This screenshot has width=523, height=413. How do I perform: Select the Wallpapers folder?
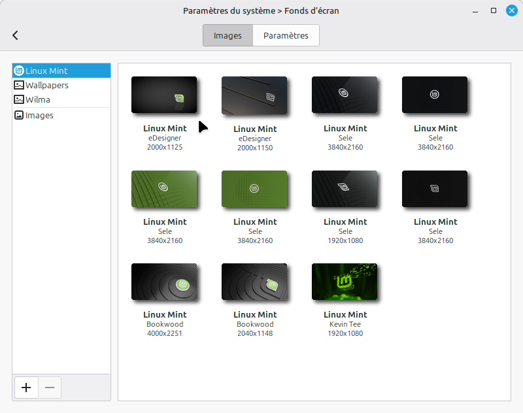tap(46, 85)
